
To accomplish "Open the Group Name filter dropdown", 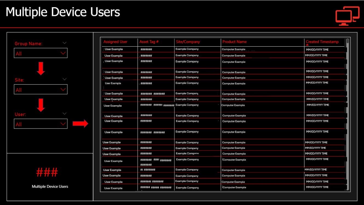I will click(x=41, y=53).
